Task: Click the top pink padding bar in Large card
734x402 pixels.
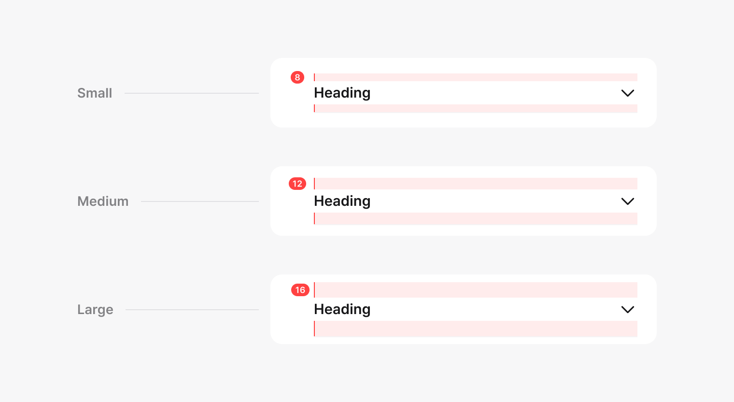Action: click(476, 290)
